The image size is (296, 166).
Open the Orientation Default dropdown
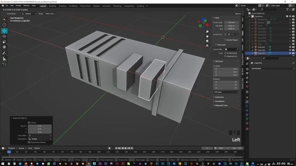(29, 14)
